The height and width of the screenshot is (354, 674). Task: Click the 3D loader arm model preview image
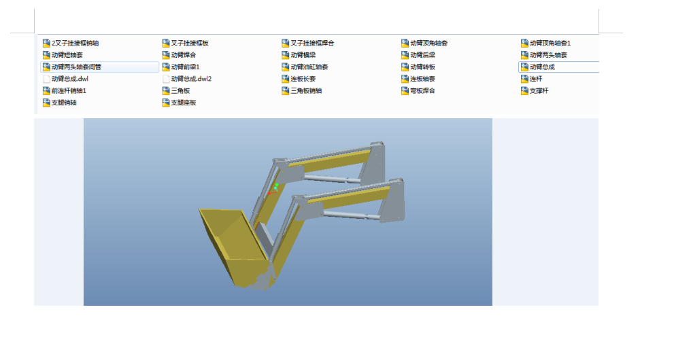pos(288,212)
